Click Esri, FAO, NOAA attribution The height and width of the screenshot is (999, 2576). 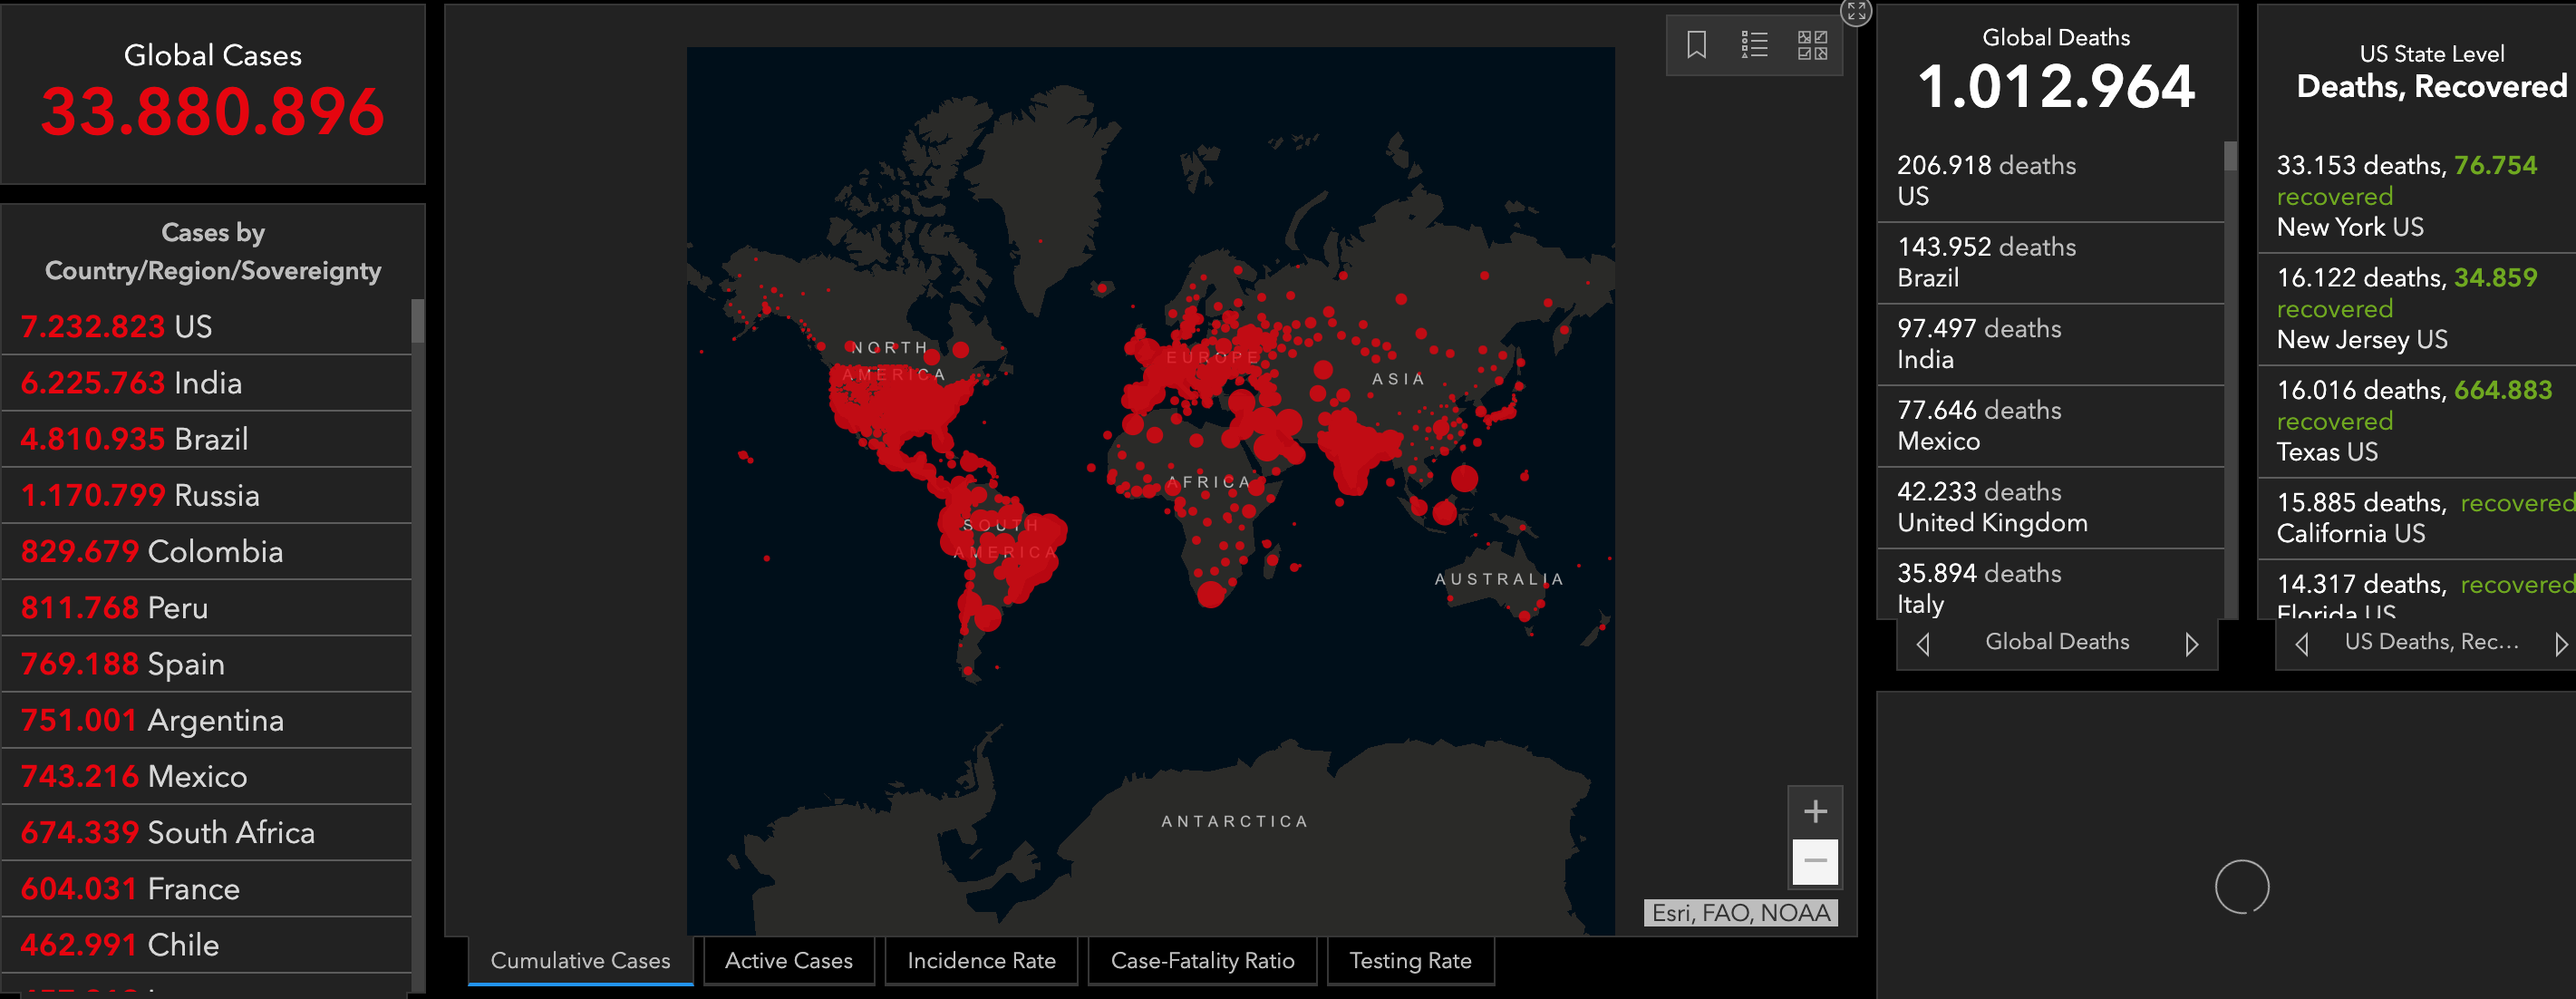1740,913
